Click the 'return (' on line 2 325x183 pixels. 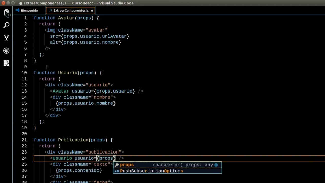pos(50,24)
